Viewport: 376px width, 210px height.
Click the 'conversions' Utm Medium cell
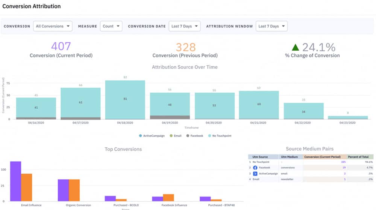(288, 168)
